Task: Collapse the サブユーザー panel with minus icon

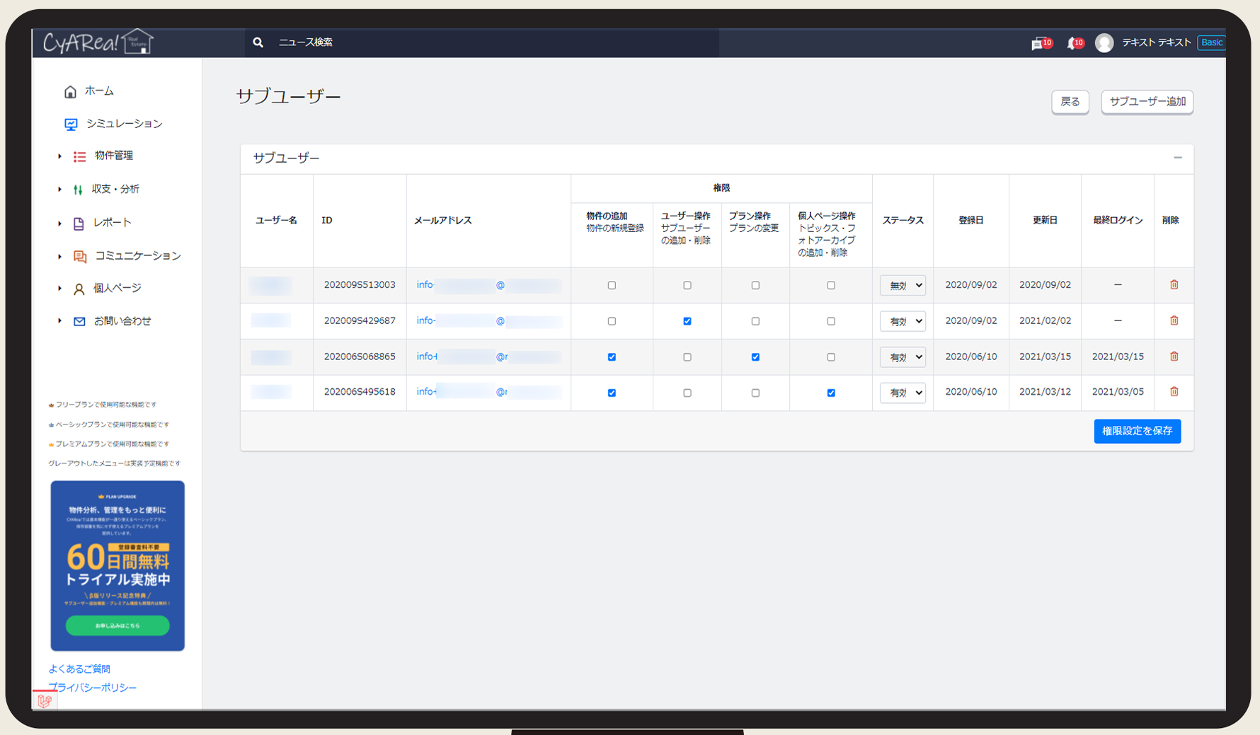Action: 1177,158
